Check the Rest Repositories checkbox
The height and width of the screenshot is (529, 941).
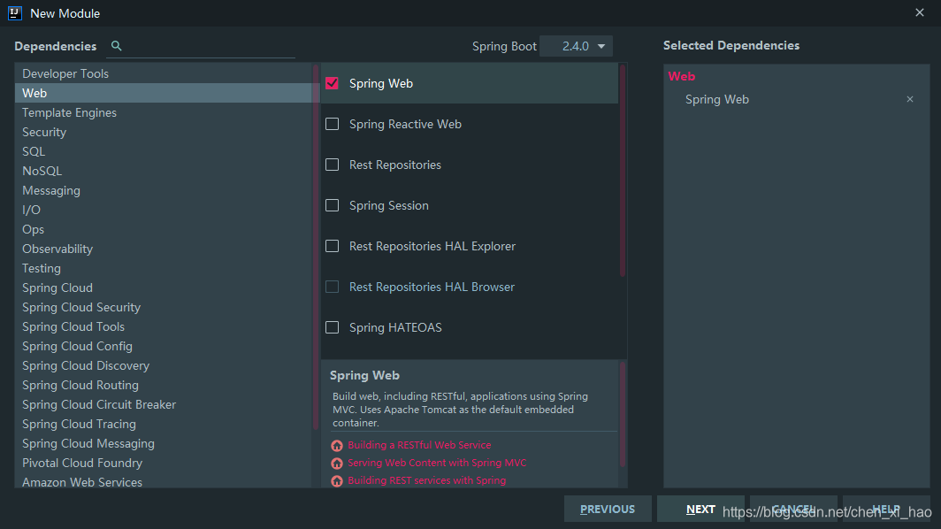332,165
